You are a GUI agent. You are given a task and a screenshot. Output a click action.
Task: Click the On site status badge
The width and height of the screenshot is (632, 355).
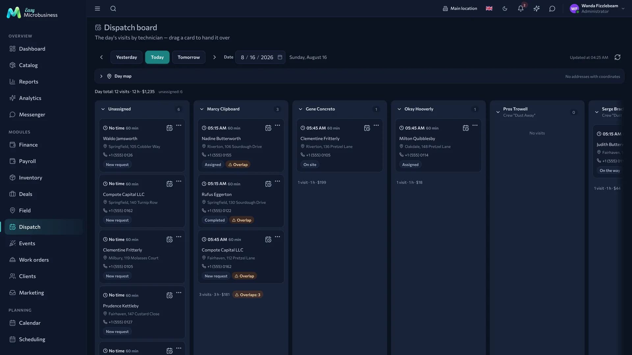(x=310, y=165)
